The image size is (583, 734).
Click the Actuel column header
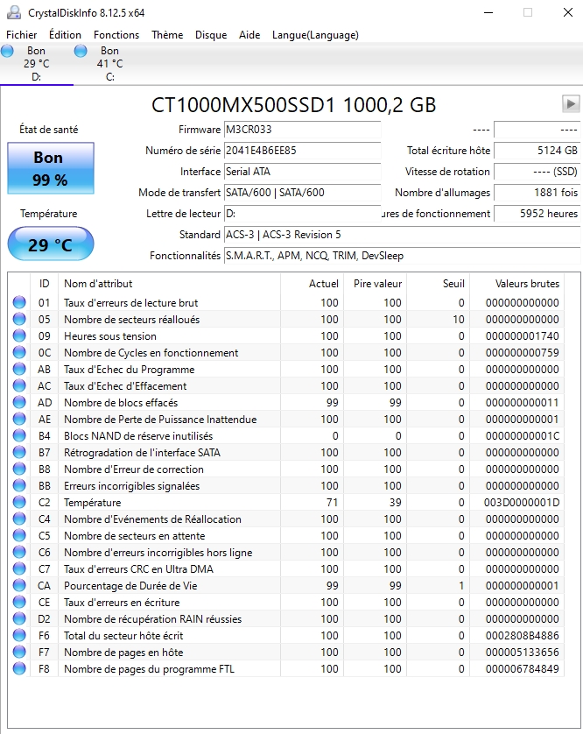click(312, 284)
